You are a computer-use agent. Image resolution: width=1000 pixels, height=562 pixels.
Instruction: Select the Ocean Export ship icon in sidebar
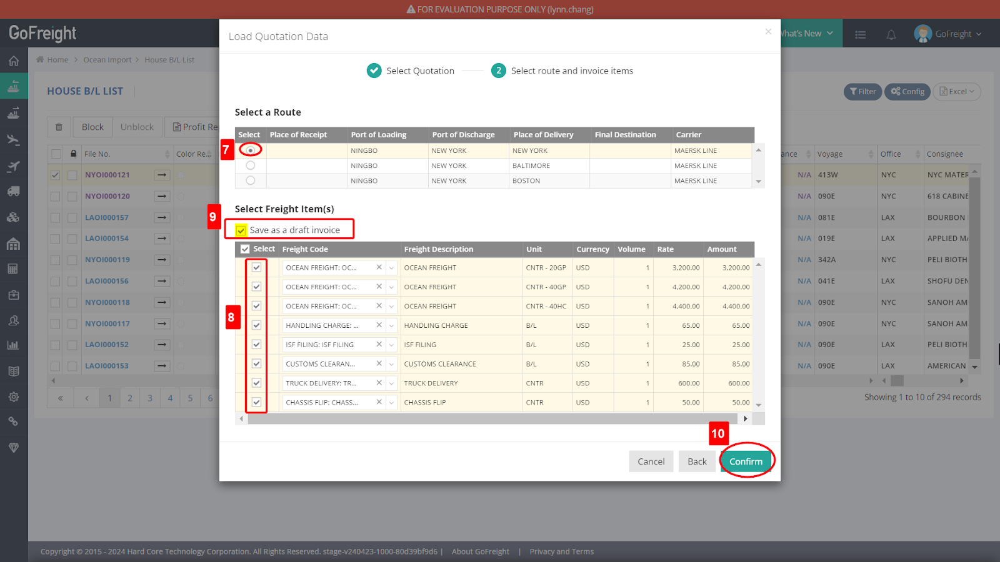pyautogui.click(x=14, y=112)
